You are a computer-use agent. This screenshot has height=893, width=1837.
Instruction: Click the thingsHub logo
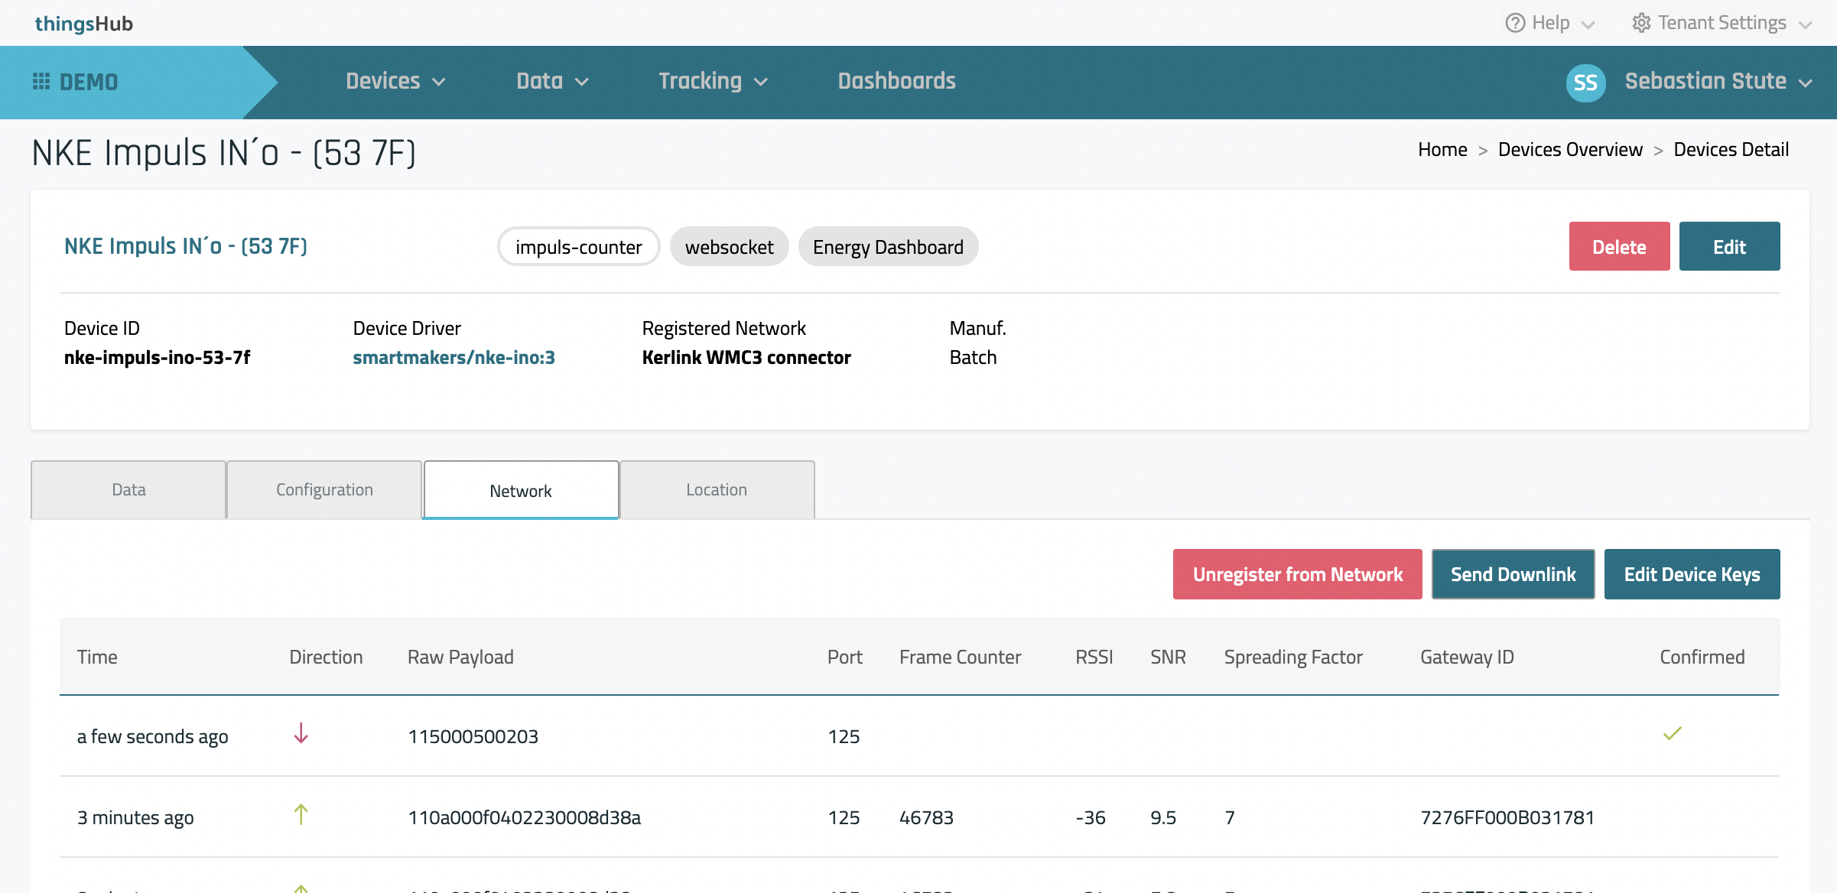84,23
